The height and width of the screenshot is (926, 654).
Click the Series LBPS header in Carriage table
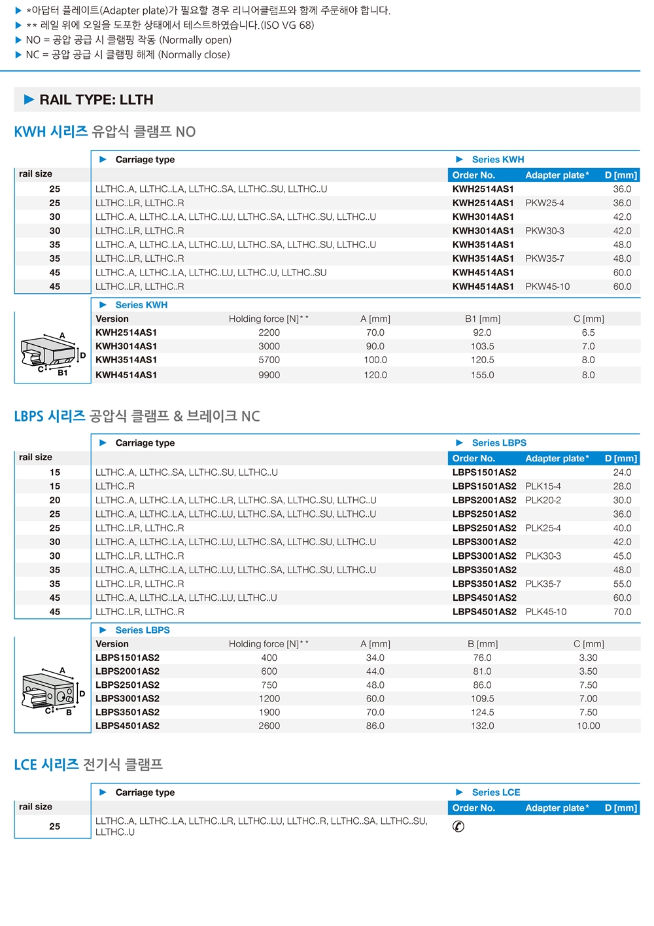(x=499, y=443)
